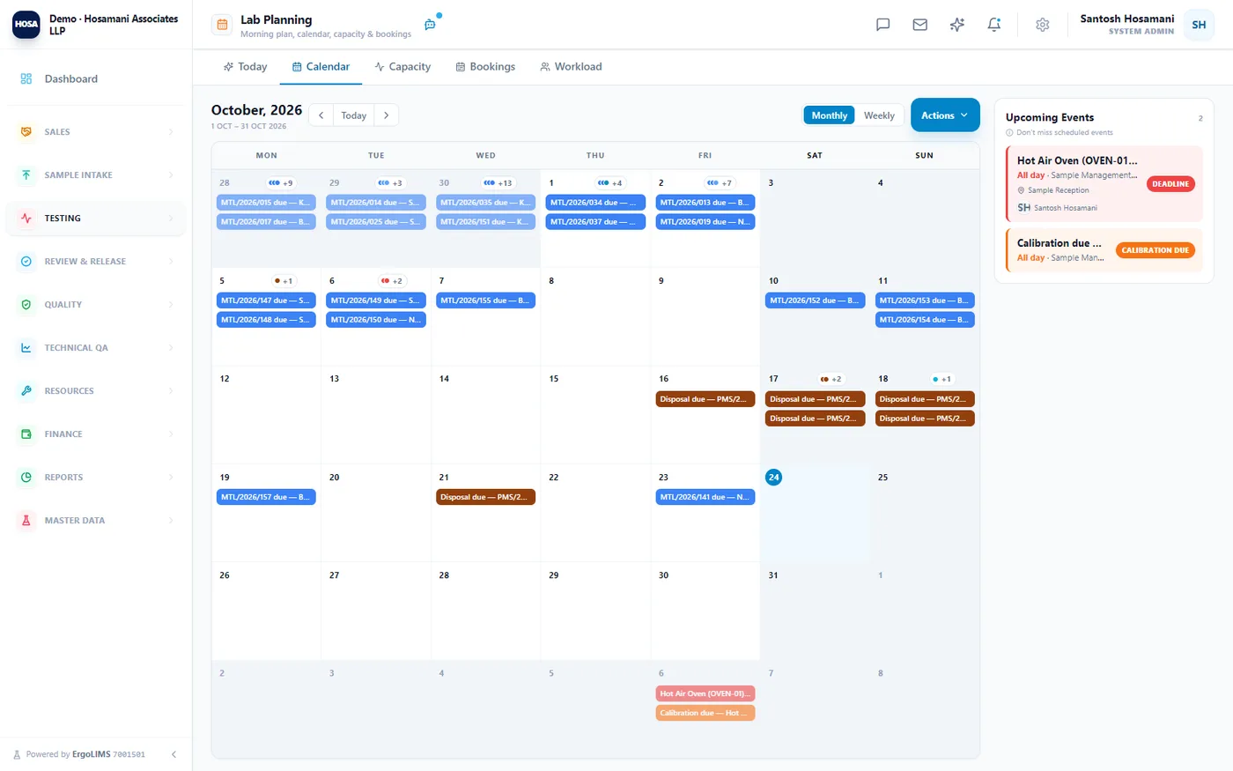Click the HOSA company logo
Image resolution: width=1233 pixels, height=771 pixels.
[x=26, y=25]
